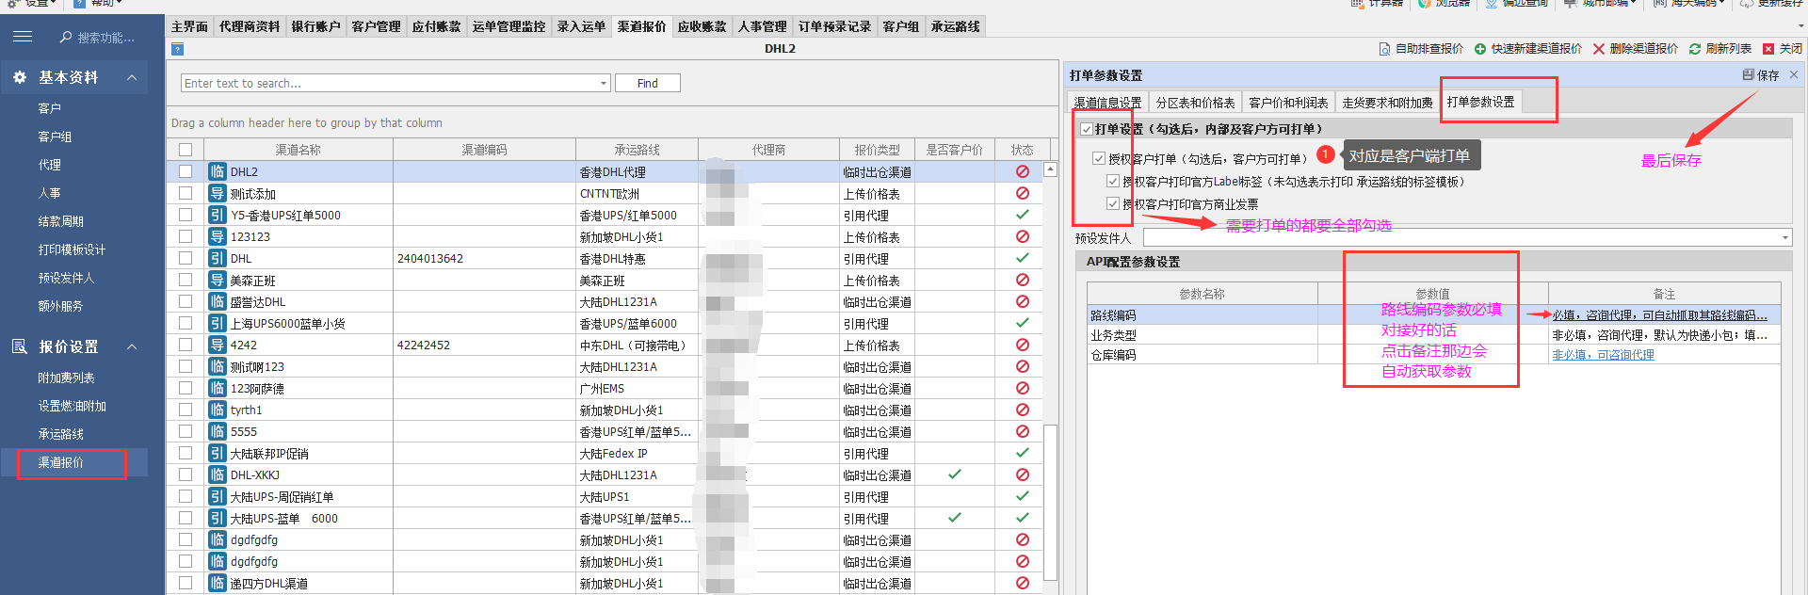Click the Enter text to search field
This screenshot has width=1808, height=595.
point(390,83)
